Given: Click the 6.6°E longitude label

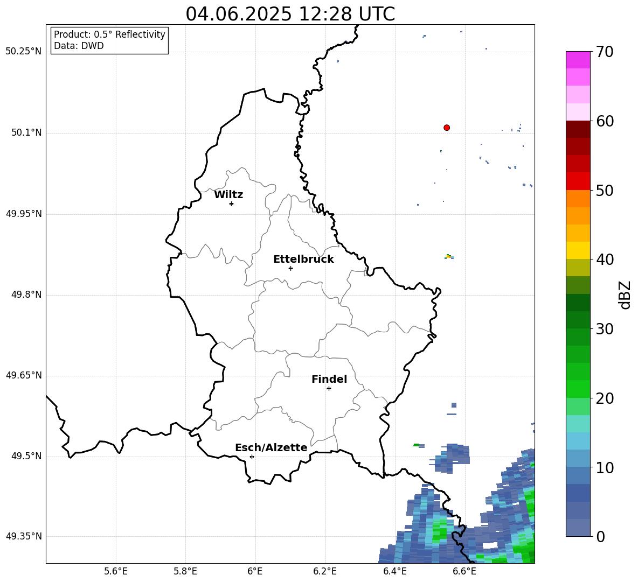Looking at the screenshot, I should [x=464, y=571].
